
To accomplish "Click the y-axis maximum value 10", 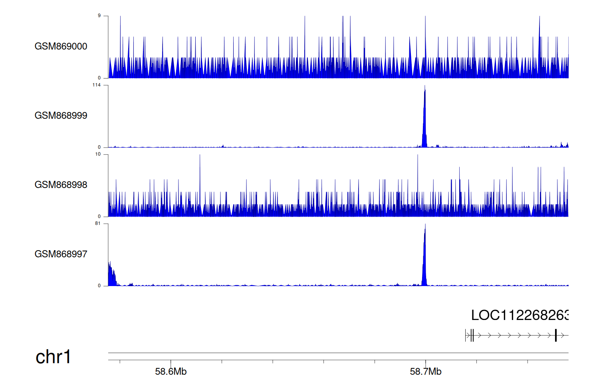I will point(98,154).
